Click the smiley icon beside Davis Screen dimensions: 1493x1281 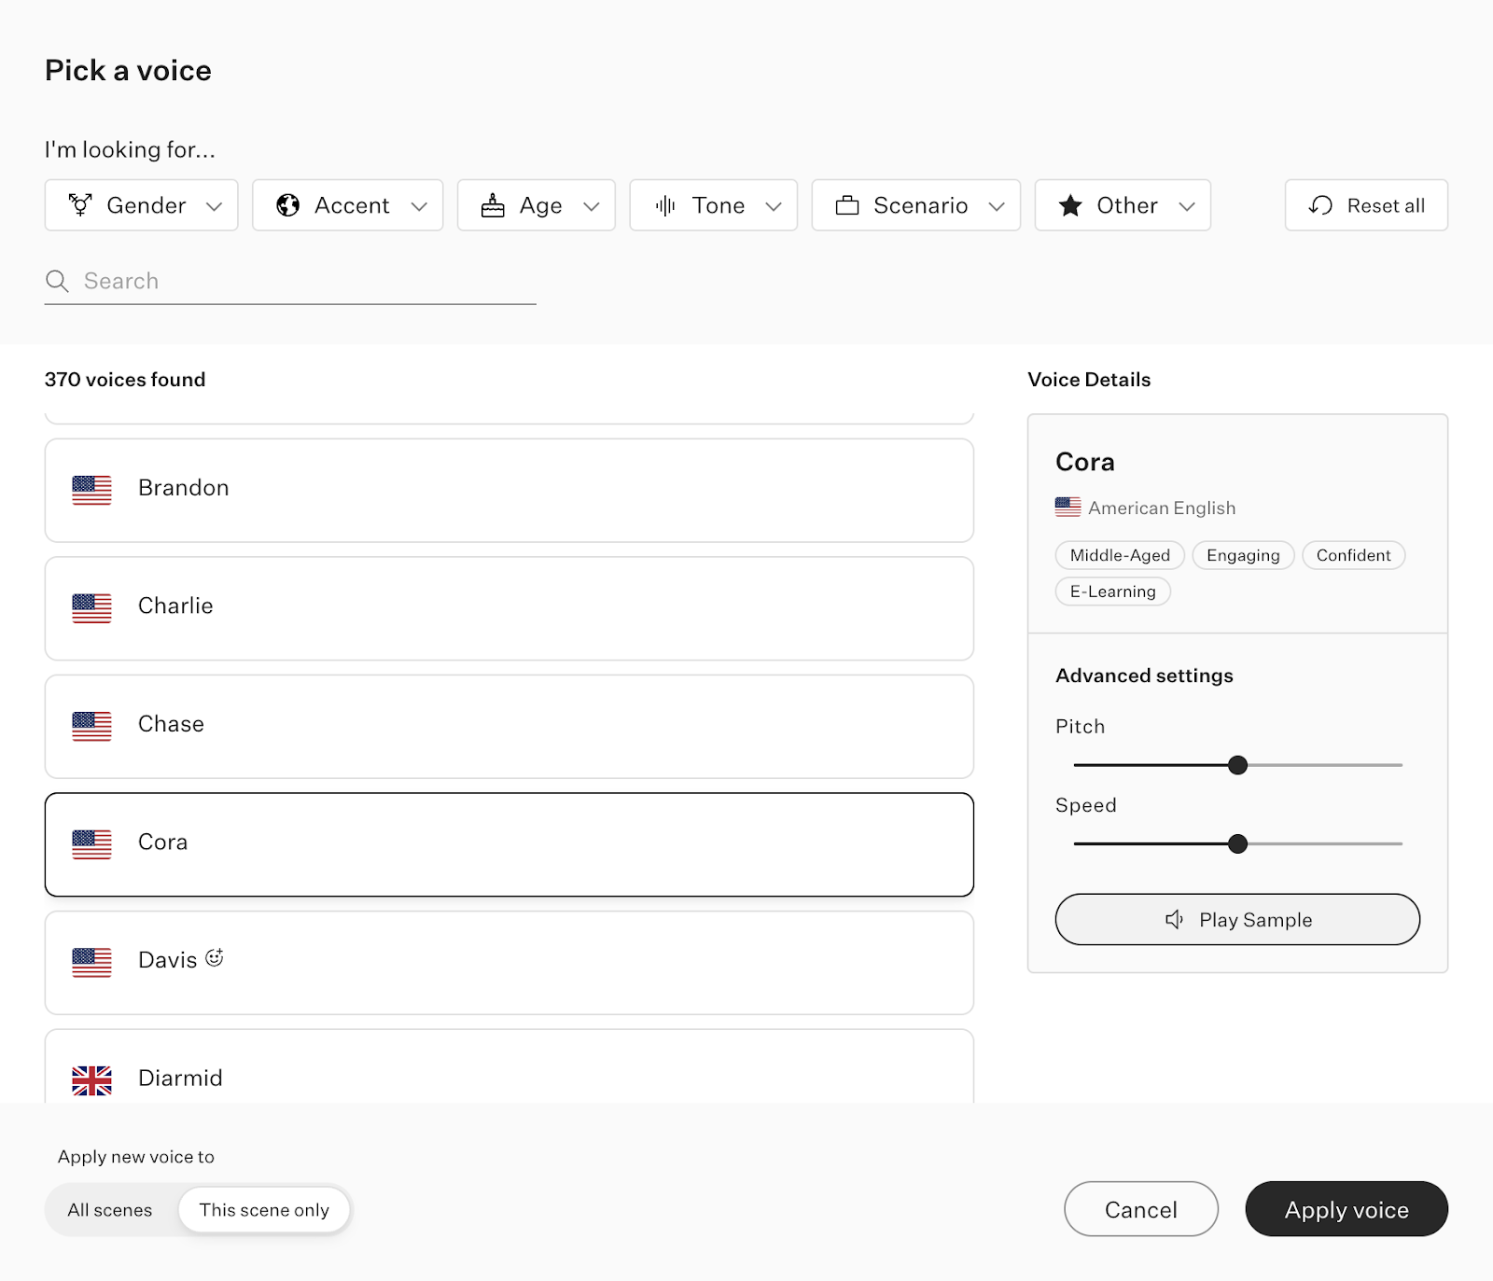click(215, 958)
